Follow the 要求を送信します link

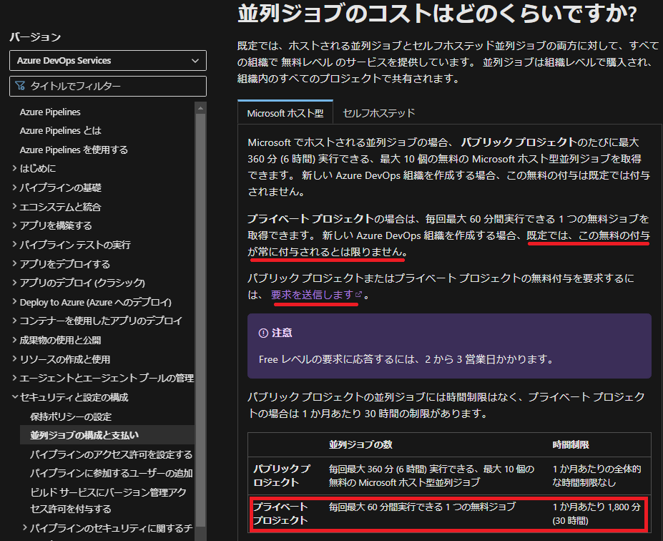click(x=312, y=294)
